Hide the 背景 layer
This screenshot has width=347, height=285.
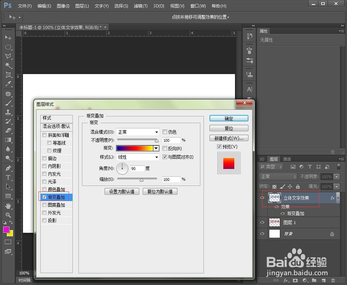(x=262, y=234)
